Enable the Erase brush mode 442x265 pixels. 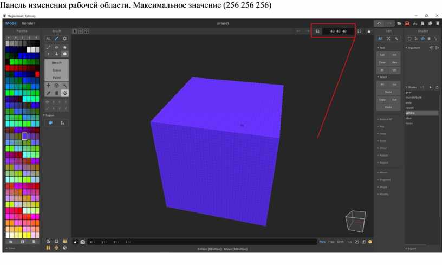pos(56,70)
